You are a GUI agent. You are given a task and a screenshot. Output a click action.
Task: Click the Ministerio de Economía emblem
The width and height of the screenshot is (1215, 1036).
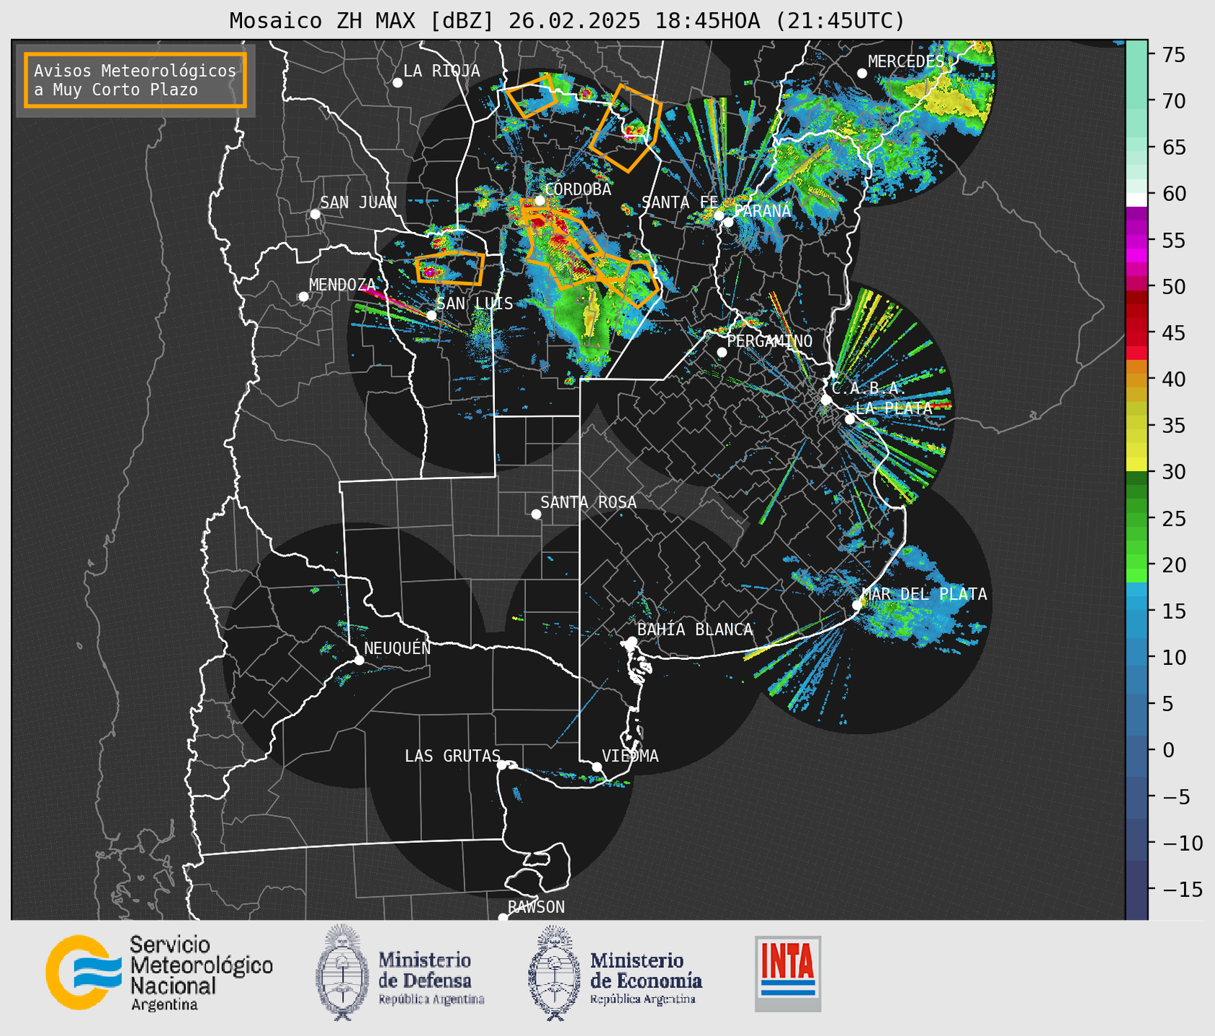tap(554, 973)
